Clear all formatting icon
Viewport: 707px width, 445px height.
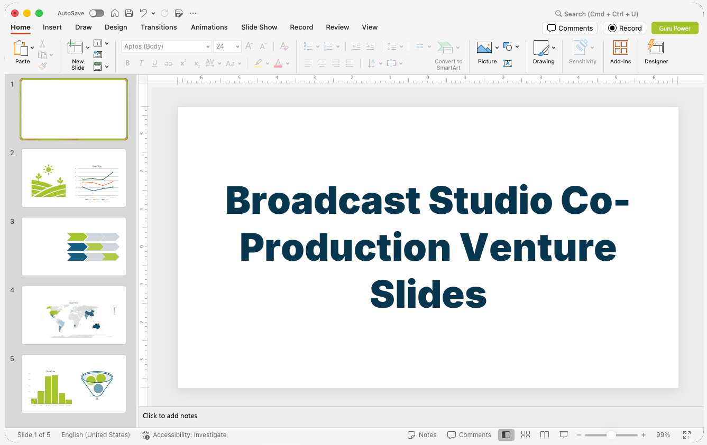coord(284,46)
